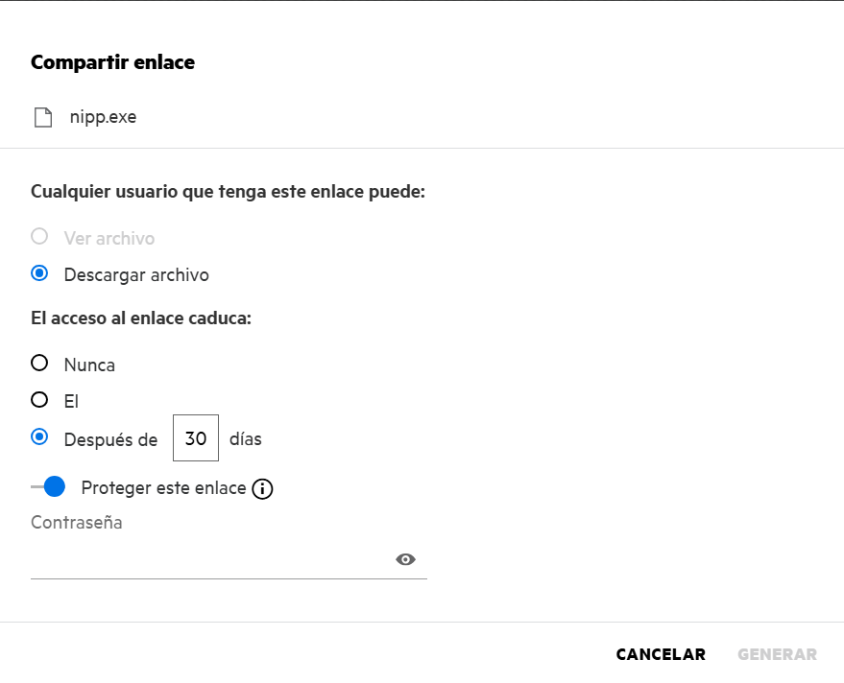This screenshot has height=683, width=844.
Task: Click the 30 days number field
Action: (x=196, y=438)
